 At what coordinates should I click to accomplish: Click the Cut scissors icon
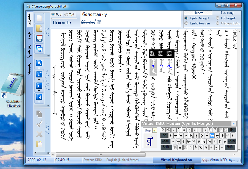(x=39, y=124)
